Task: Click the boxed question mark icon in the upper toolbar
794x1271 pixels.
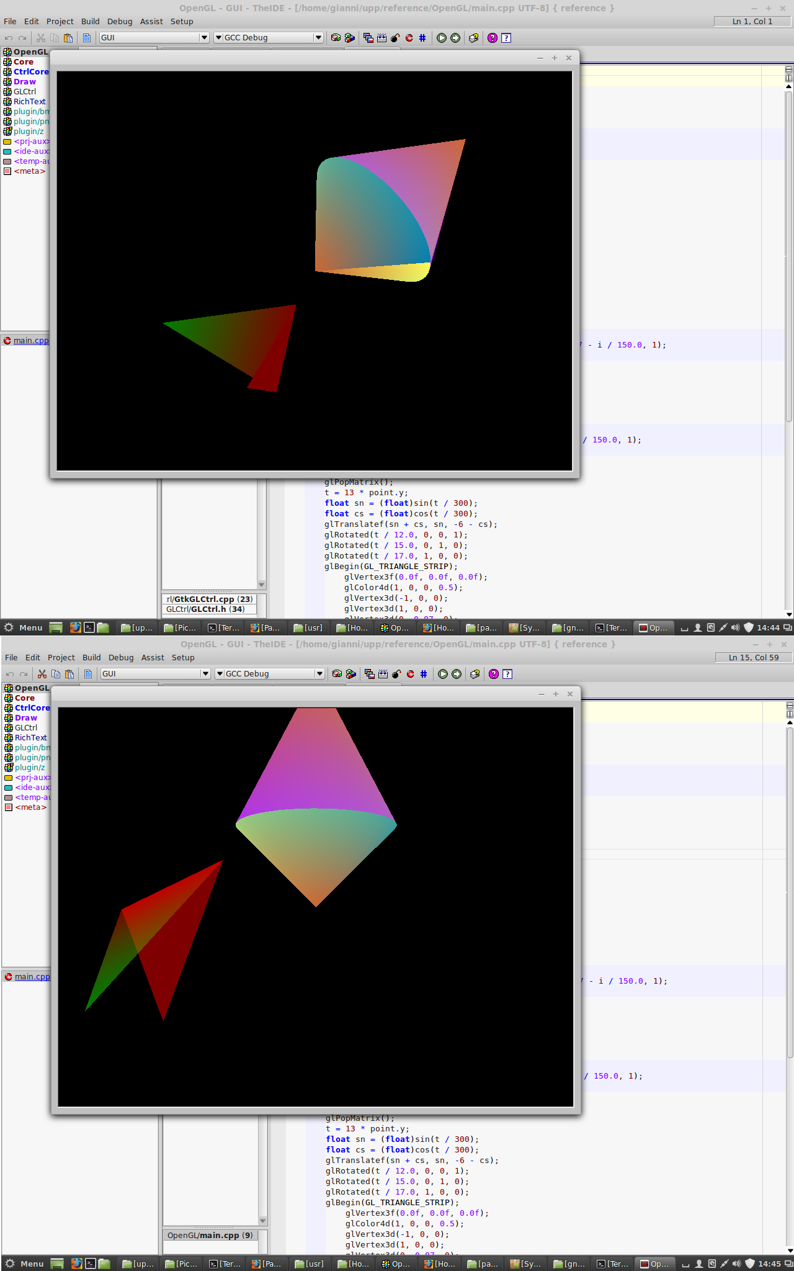Action: (x=506, y=38)
